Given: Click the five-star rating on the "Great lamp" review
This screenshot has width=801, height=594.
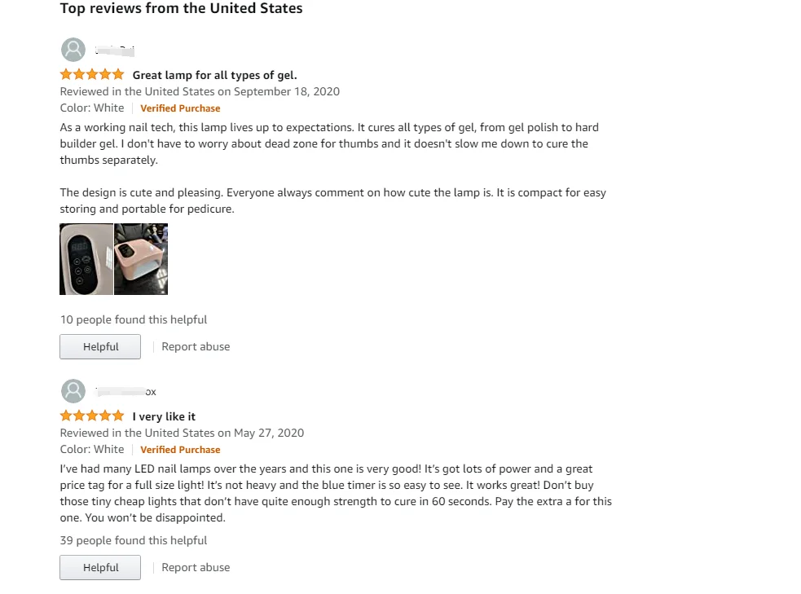Looking at the screenshot, I should tap(92, 75).
